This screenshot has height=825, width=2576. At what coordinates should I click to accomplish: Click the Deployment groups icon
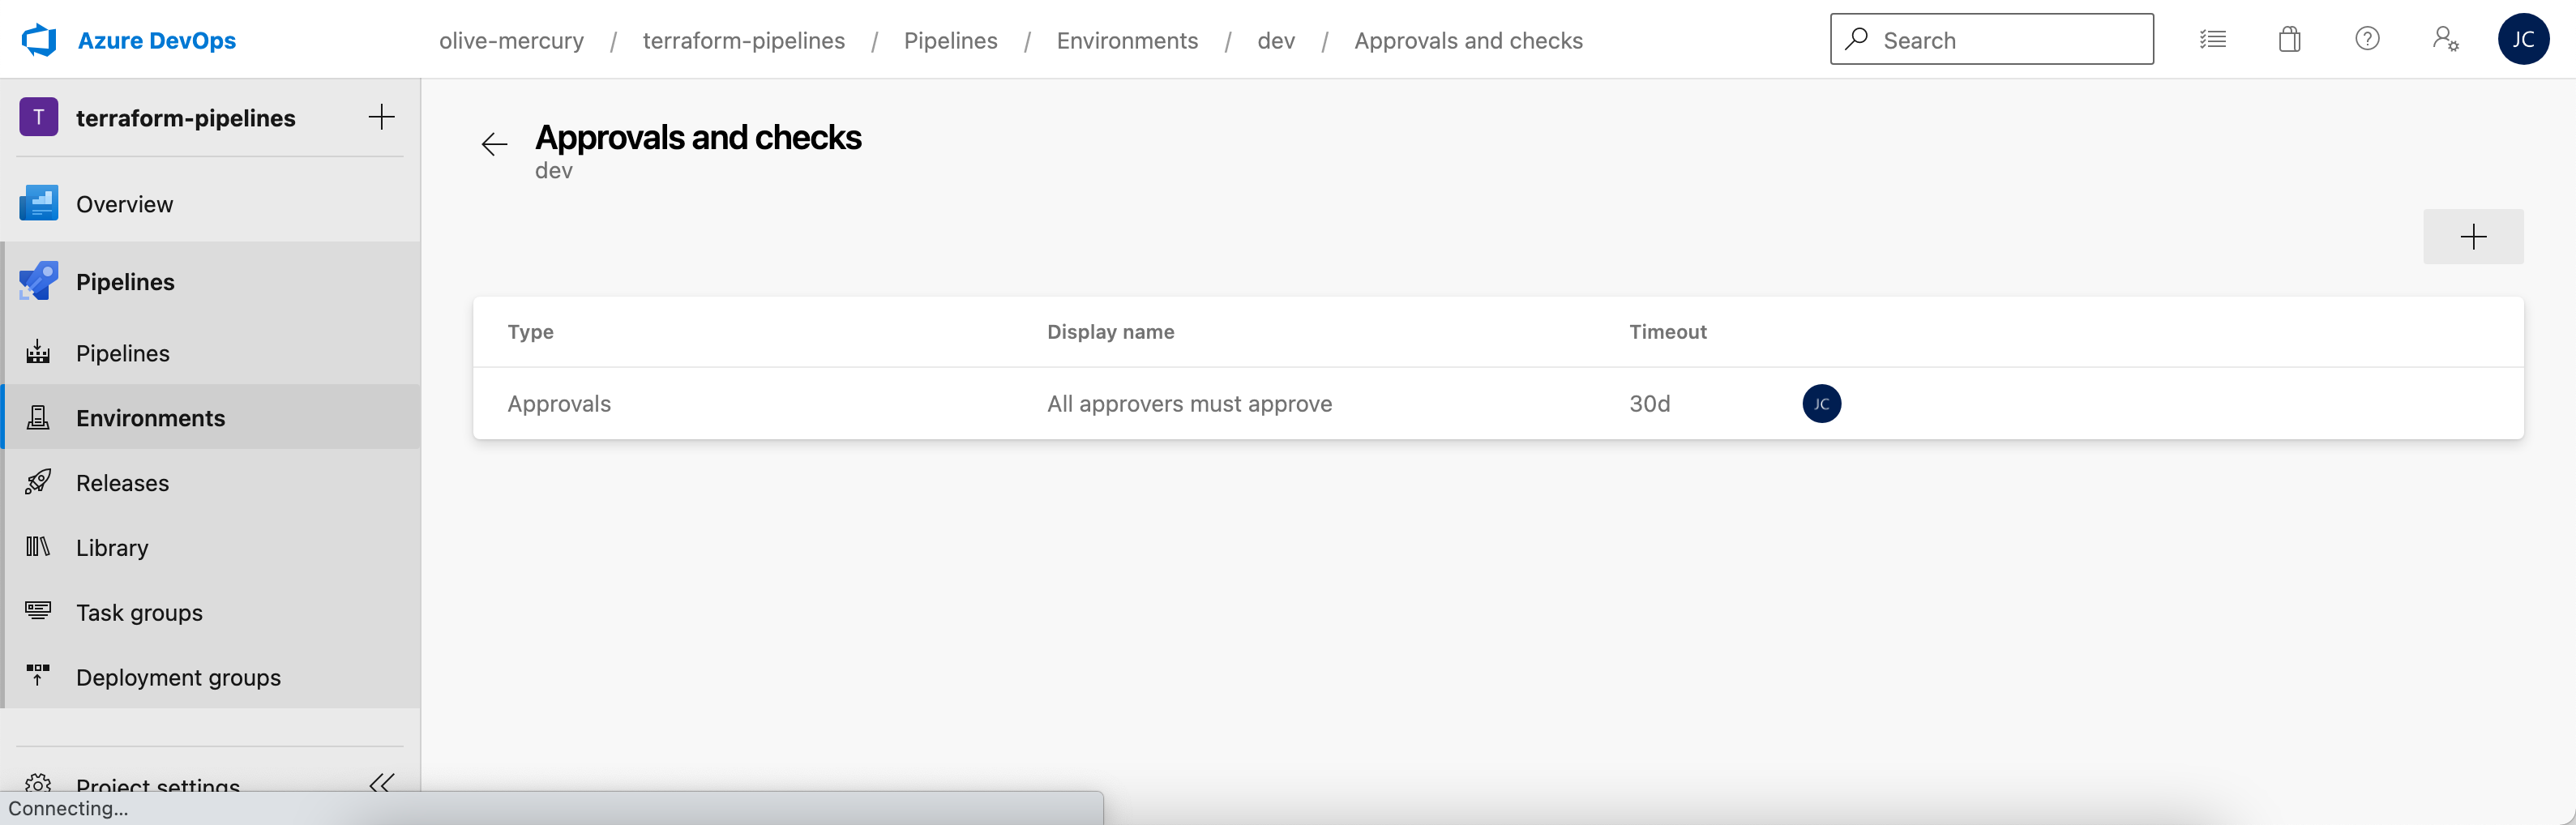[x=38, y=675]
